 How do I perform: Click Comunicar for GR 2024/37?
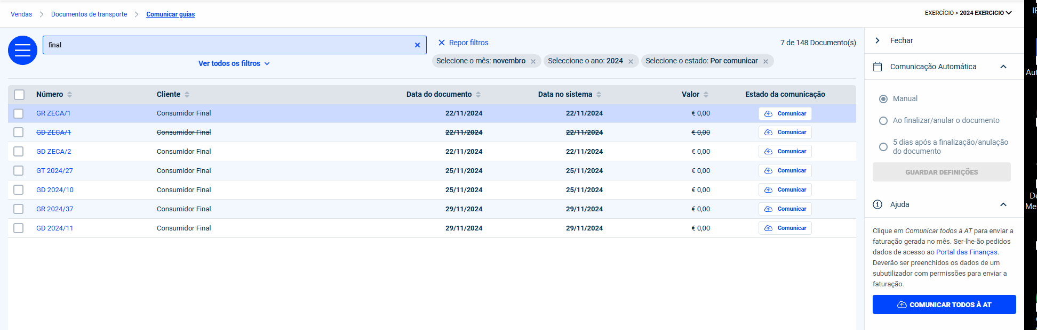(785, 209)
